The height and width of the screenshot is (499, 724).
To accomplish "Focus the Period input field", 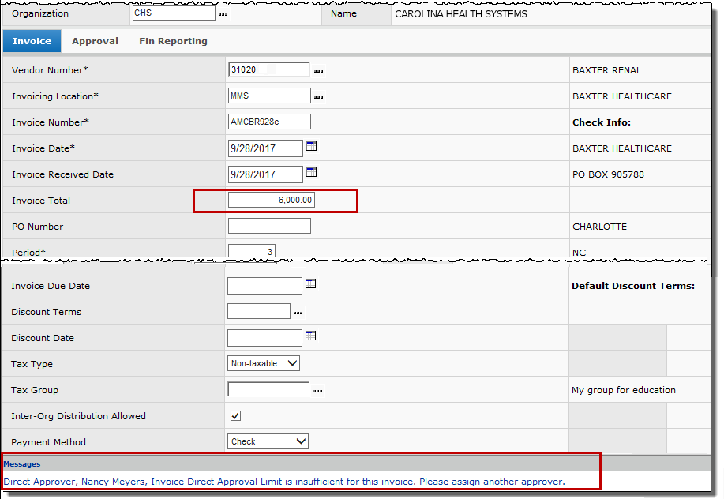I will click(x=252, y=252).
